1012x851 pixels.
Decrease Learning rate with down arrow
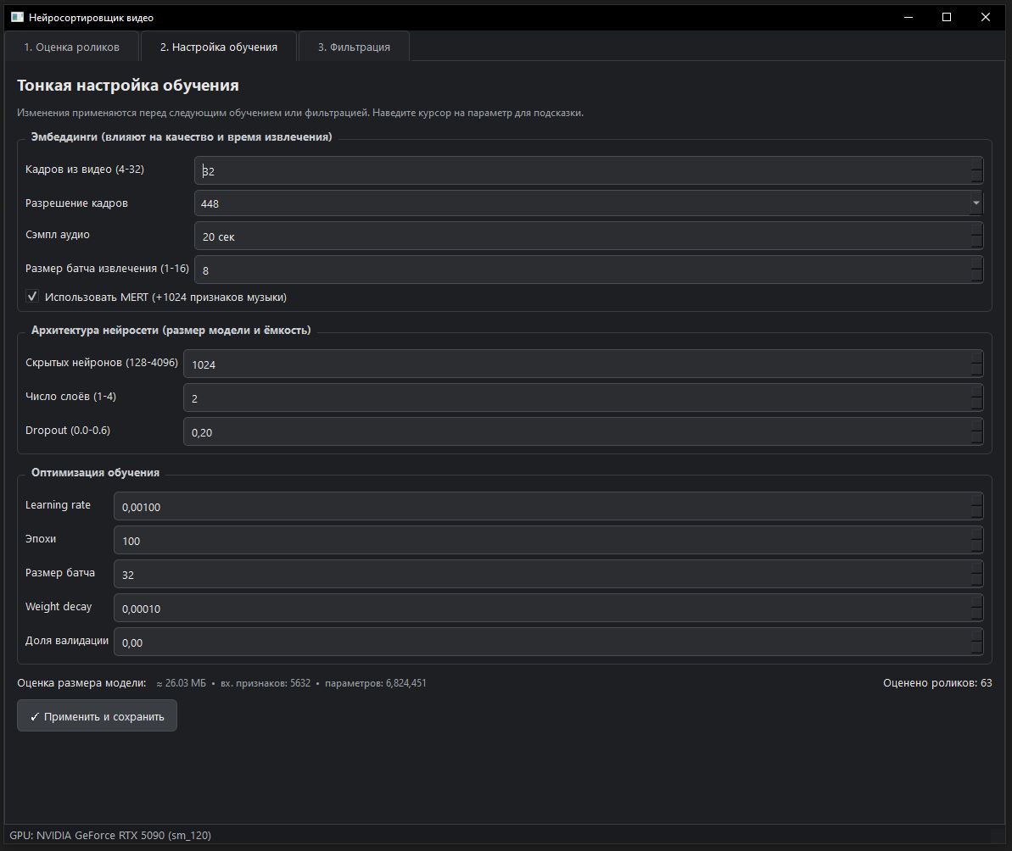tap(976, 513)
